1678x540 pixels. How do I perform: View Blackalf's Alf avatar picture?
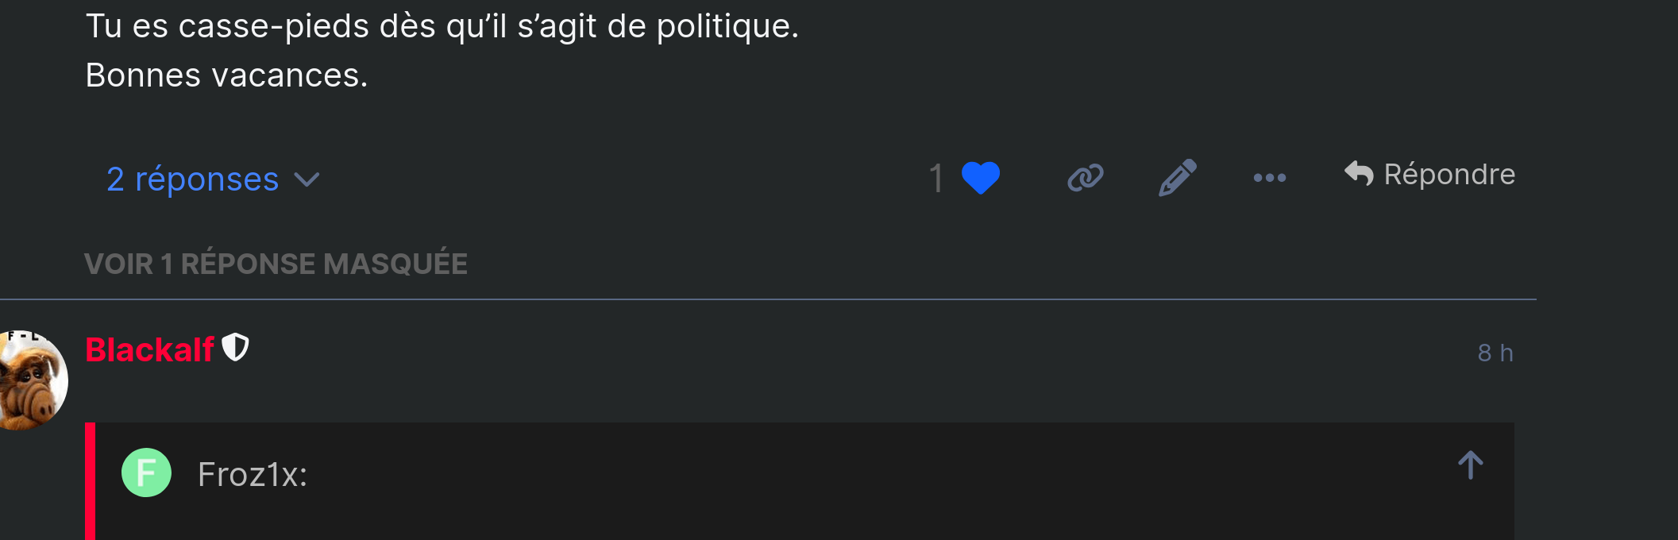click(32, 380)
